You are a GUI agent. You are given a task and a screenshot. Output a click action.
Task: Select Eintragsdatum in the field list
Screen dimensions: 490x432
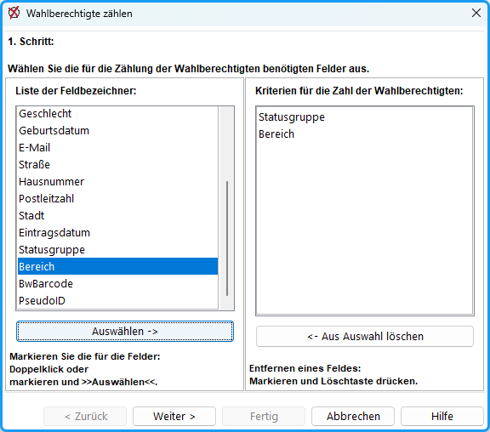click(x=117, y=233)
